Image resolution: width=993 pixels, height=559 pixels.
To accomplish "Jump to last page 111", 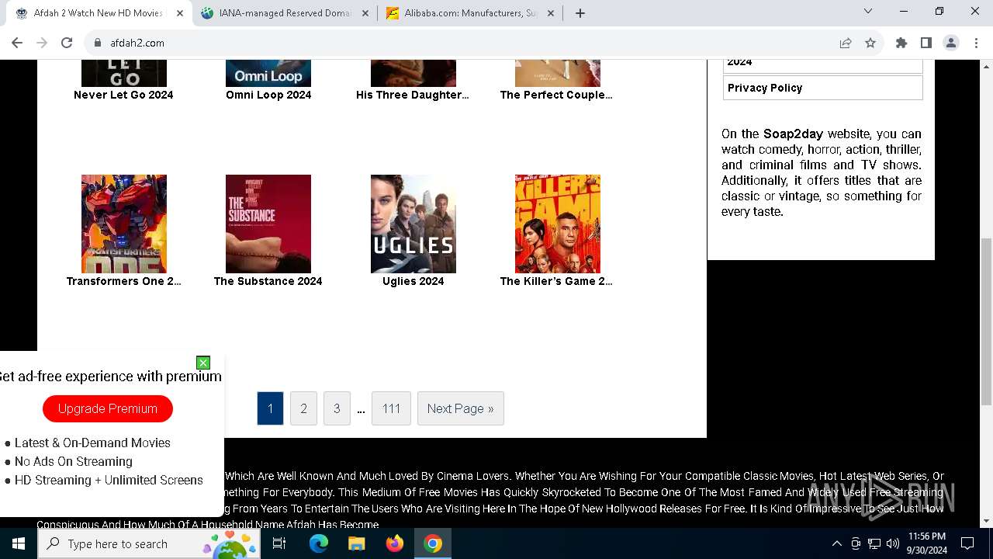I will pos(391,408).
